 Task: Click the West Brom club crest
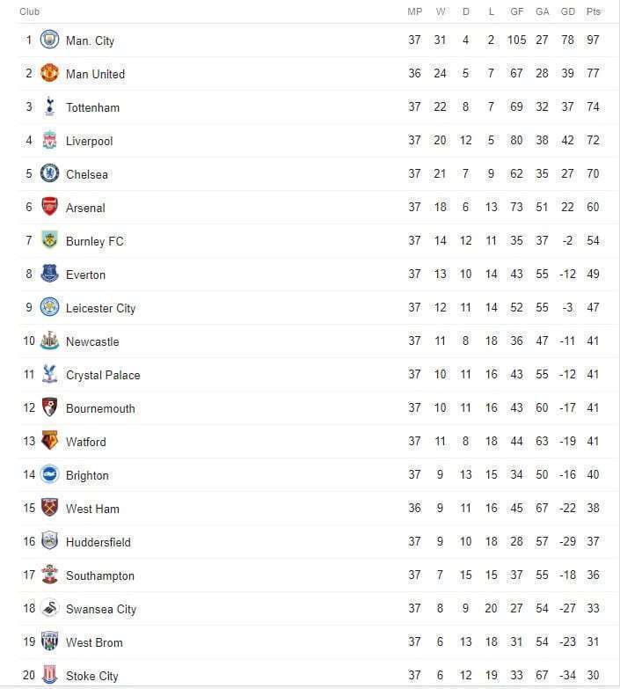[49, 641]
